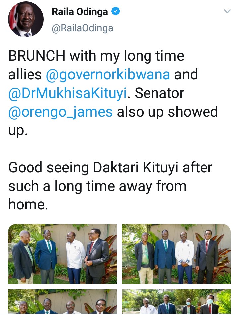The image size is (235, 315).
Task: Open the @DrMukhisaKituyi mention
Action: click(68, 93)
